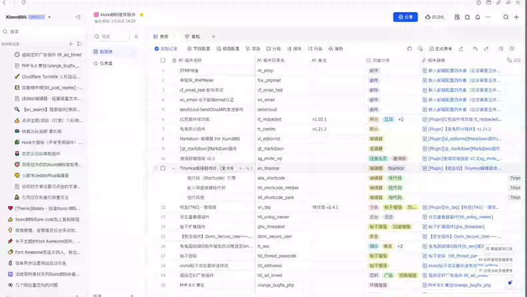Check the Tinymce编辑器 row checkbox
Image resolution: width=527 pixels, height=297 pixels.
pyautogui.click(x=163, y=168)
